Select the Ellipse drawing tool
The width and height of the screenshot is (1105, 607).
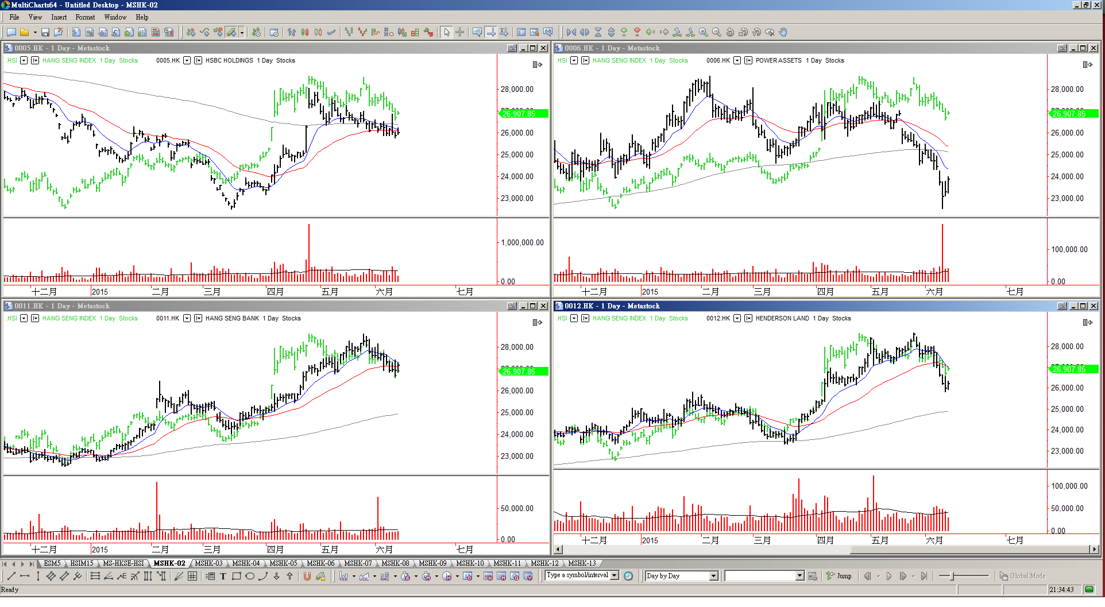tap(249, 576)
